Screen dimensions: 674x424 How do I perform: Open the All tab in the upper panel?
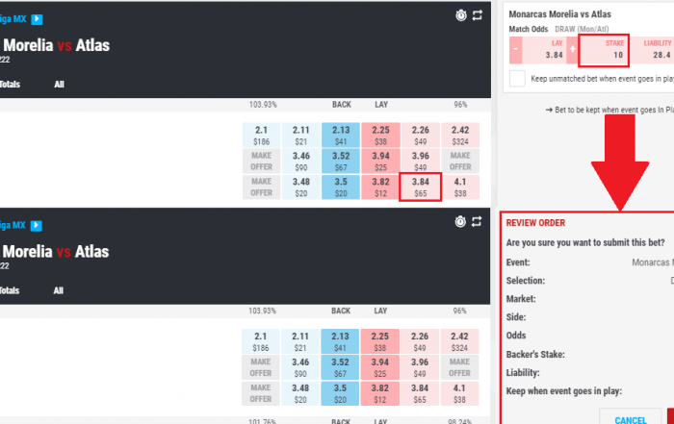click(59, 85)
